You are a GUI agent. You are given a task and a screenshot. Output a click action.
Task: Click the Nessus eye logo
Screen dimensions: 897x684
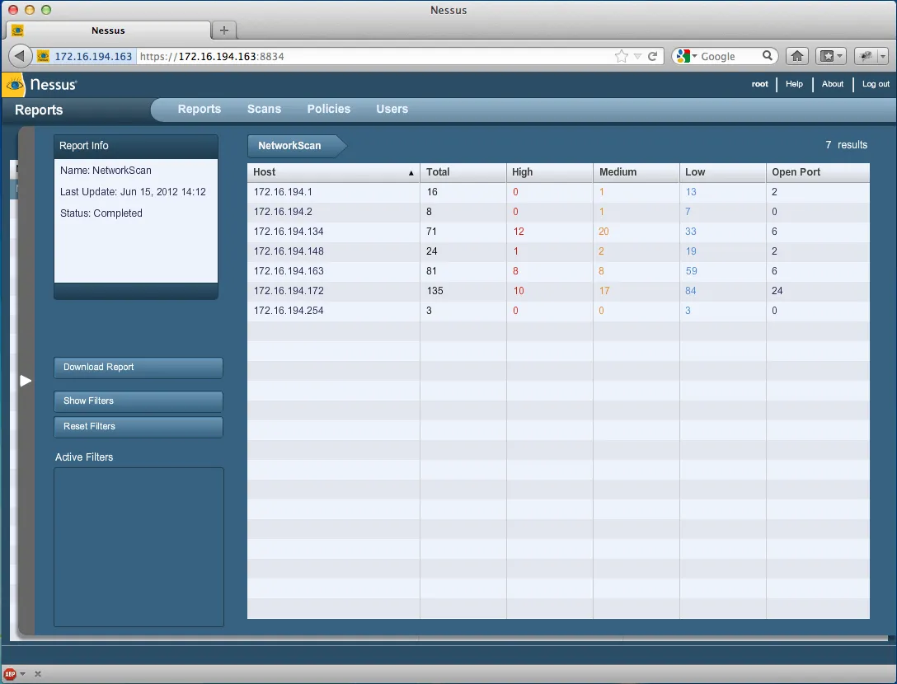13,84
